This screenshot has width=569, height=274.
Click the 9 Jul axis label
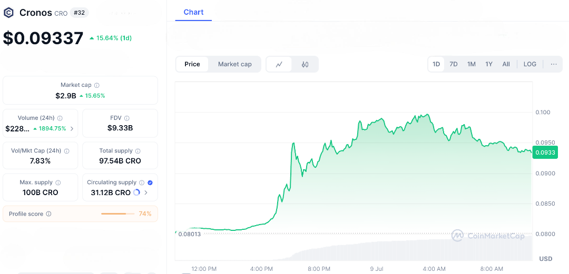[x=377, y=269]
